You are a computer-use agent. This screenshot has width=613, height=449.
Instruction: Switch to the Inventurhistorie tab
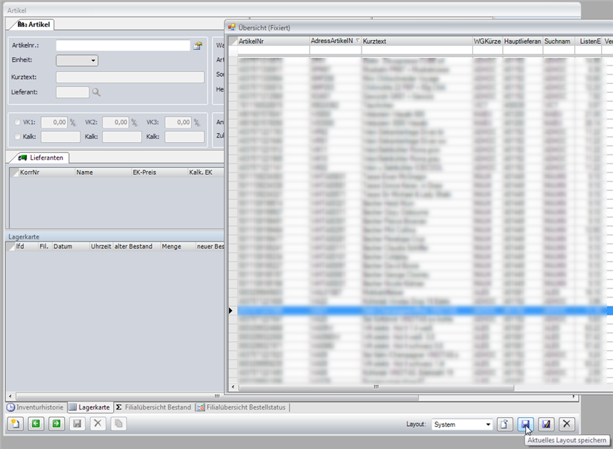coord(35,407)
